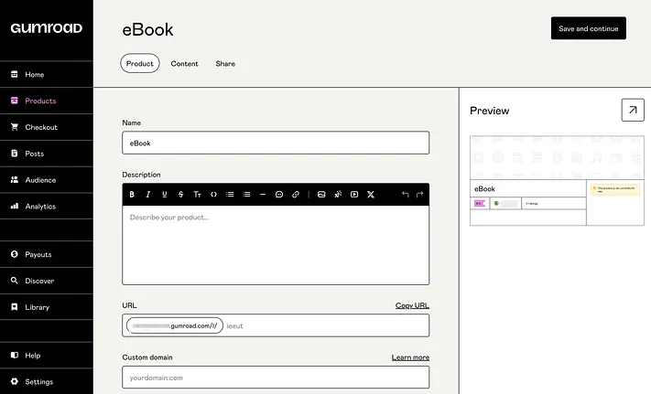This screenshot has height=394, width=651.
Task: Insert a code block in description
Action: click(x=213, y=195)
